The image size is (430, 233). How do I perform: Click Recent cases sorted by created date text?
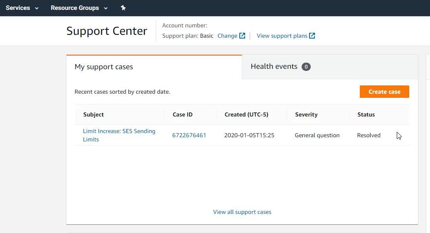pos(122,92)
